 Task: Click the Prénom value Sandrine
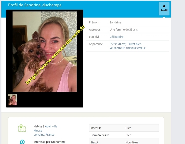[x=115, y=22]
